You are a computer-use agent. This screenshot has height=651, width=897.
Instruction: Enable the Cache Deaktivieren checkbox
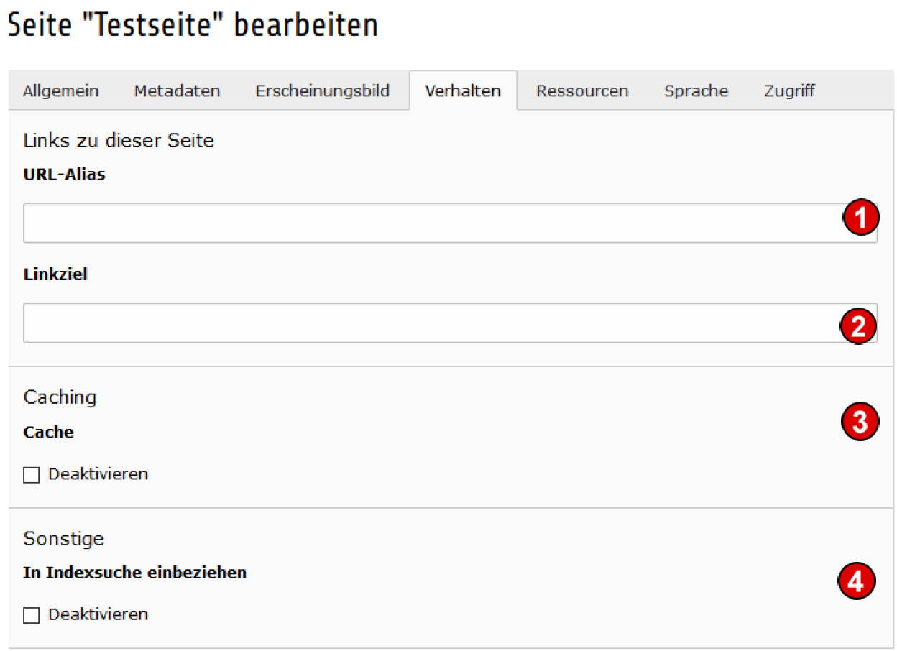pos(31,475)
